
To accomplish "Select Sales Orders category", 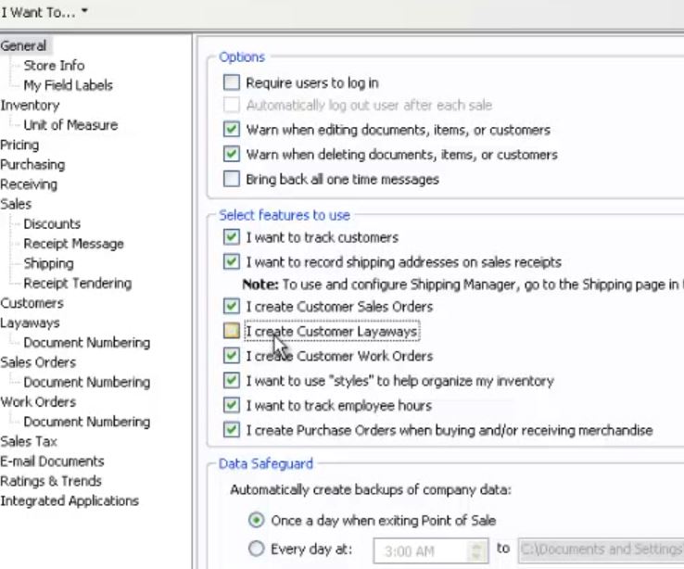I will [x=38, y=362].
